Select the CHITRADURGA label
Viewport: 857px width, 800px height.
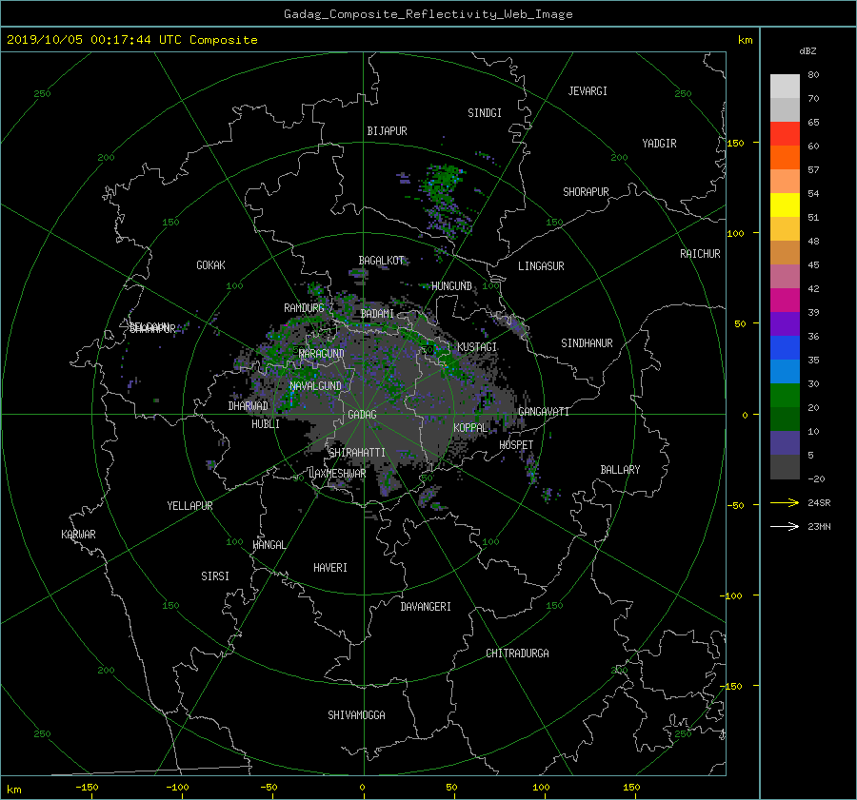517,654
